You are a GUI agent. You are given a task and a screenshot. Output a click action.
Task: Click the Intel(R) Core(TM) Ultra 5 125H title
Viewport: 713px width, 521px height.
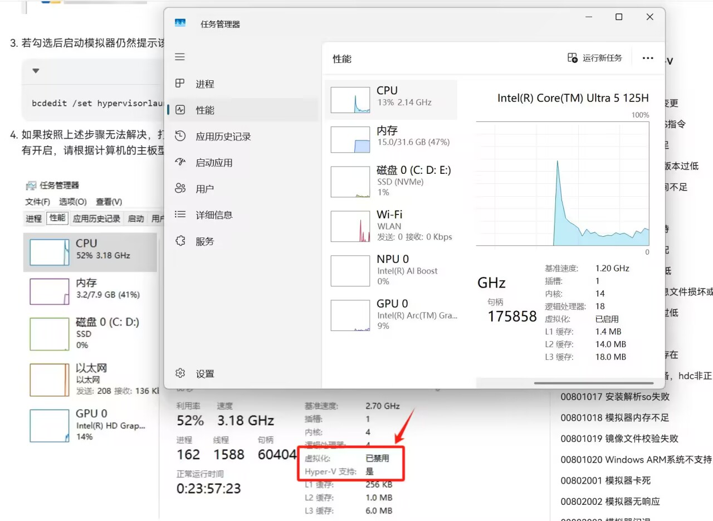pyautogui.click(x=573, y=98)
